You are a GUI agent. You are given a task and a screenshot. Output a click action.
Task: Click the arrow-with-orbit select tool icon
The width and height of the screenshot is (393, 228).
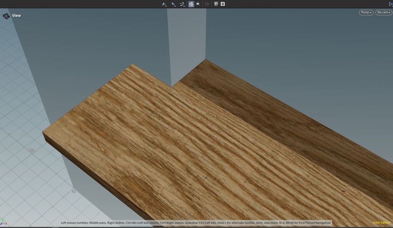[x=164, y=4]
